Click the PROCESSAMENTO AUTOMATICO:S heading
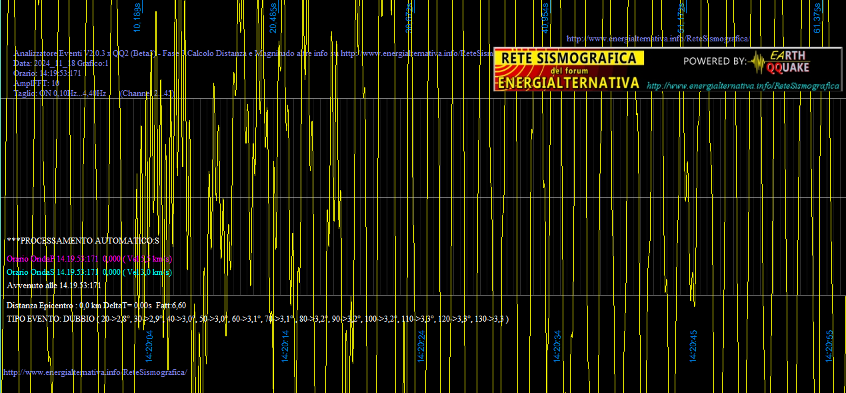 [x=83, y=240]
